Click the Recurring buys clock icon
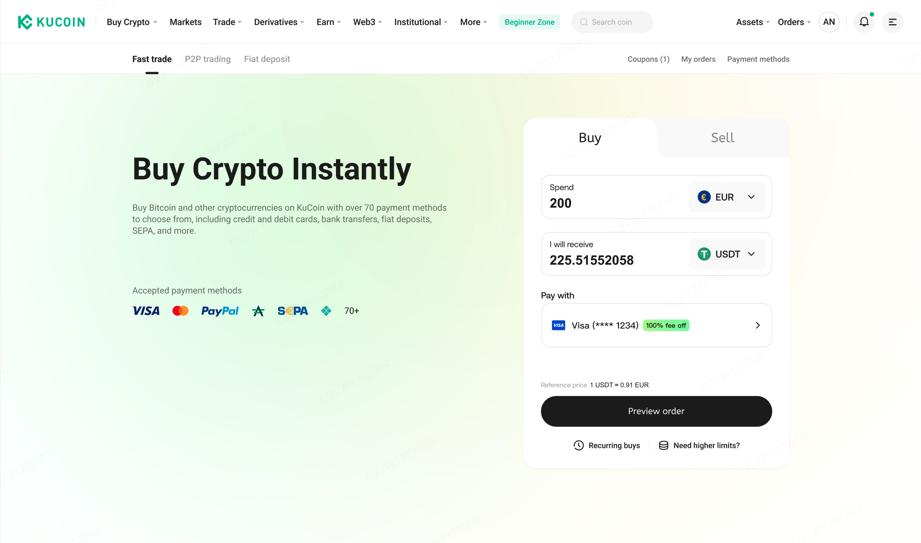This screenshot has height=543, width=921. [x=578, y=445]
